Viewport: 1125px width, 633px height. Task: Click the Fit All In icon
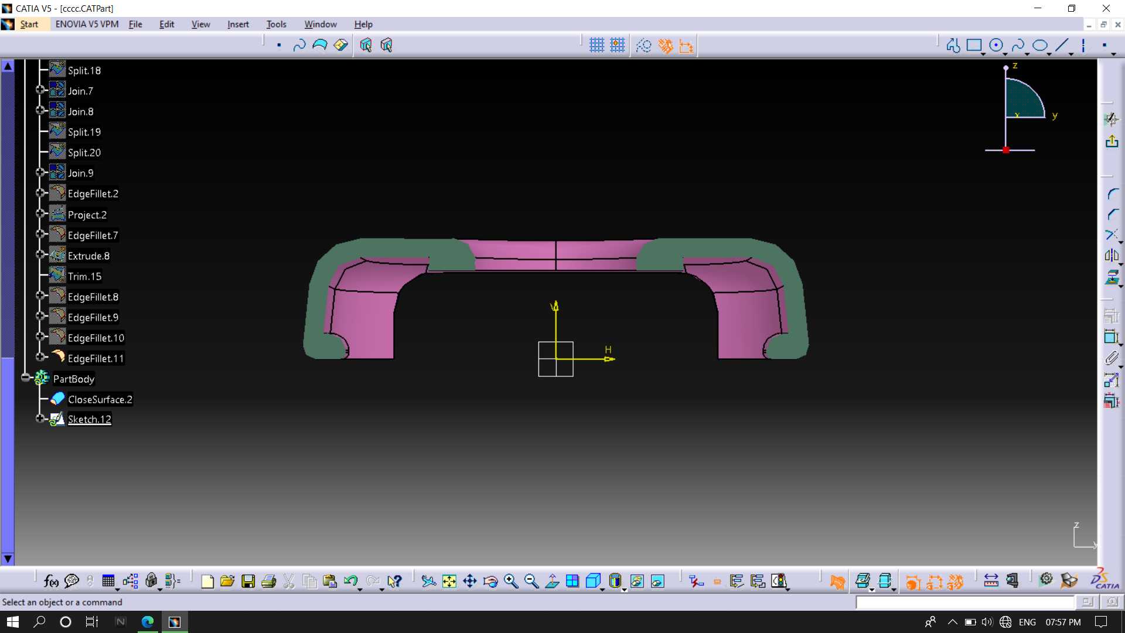pyautogui.click(x=449, y=581)
